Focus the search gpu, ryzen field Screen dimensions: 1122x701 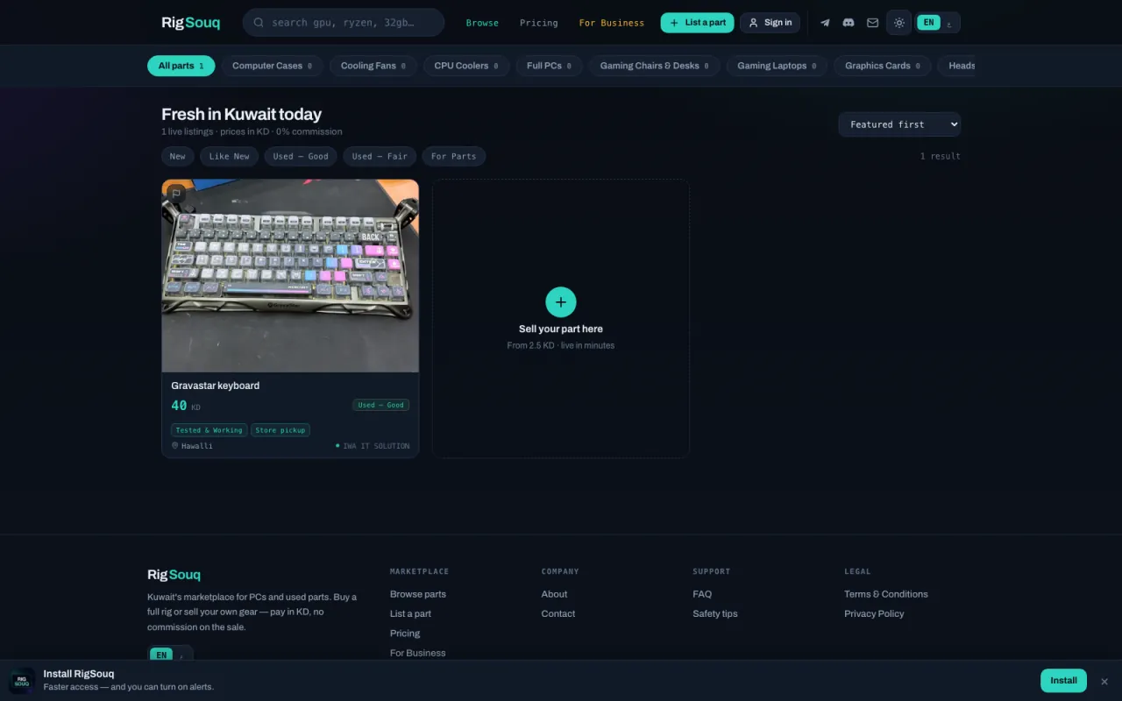[x=344, y=23]
